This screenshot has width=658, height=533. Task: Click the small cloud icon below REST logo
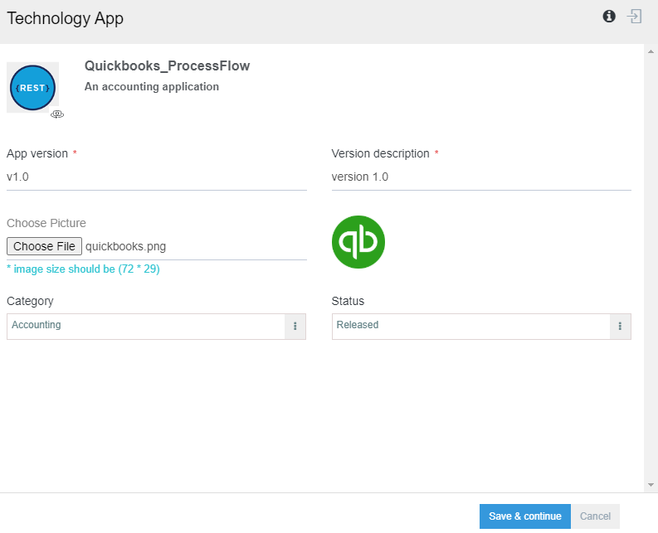(x=57, y=114)
